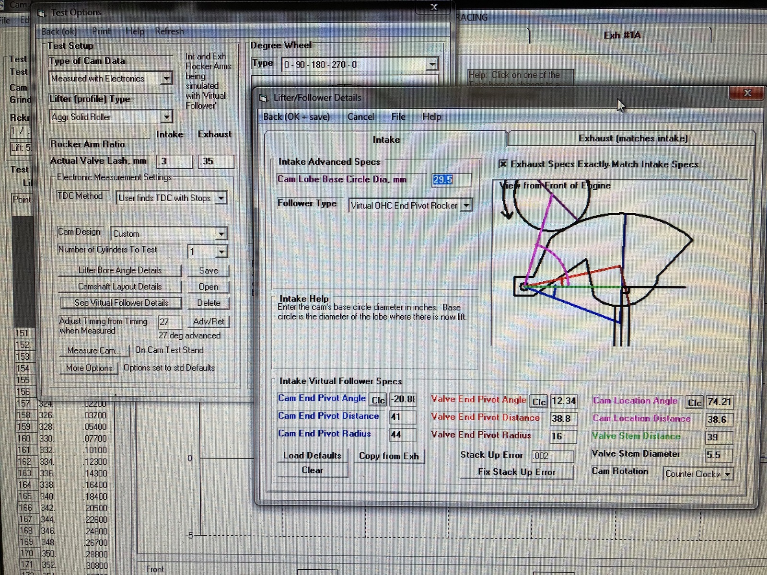The width and height of the screenshot is (767, 575).
Task: Click the Cam Lobe Base Circle Dia field
Action: coord(451,180)
